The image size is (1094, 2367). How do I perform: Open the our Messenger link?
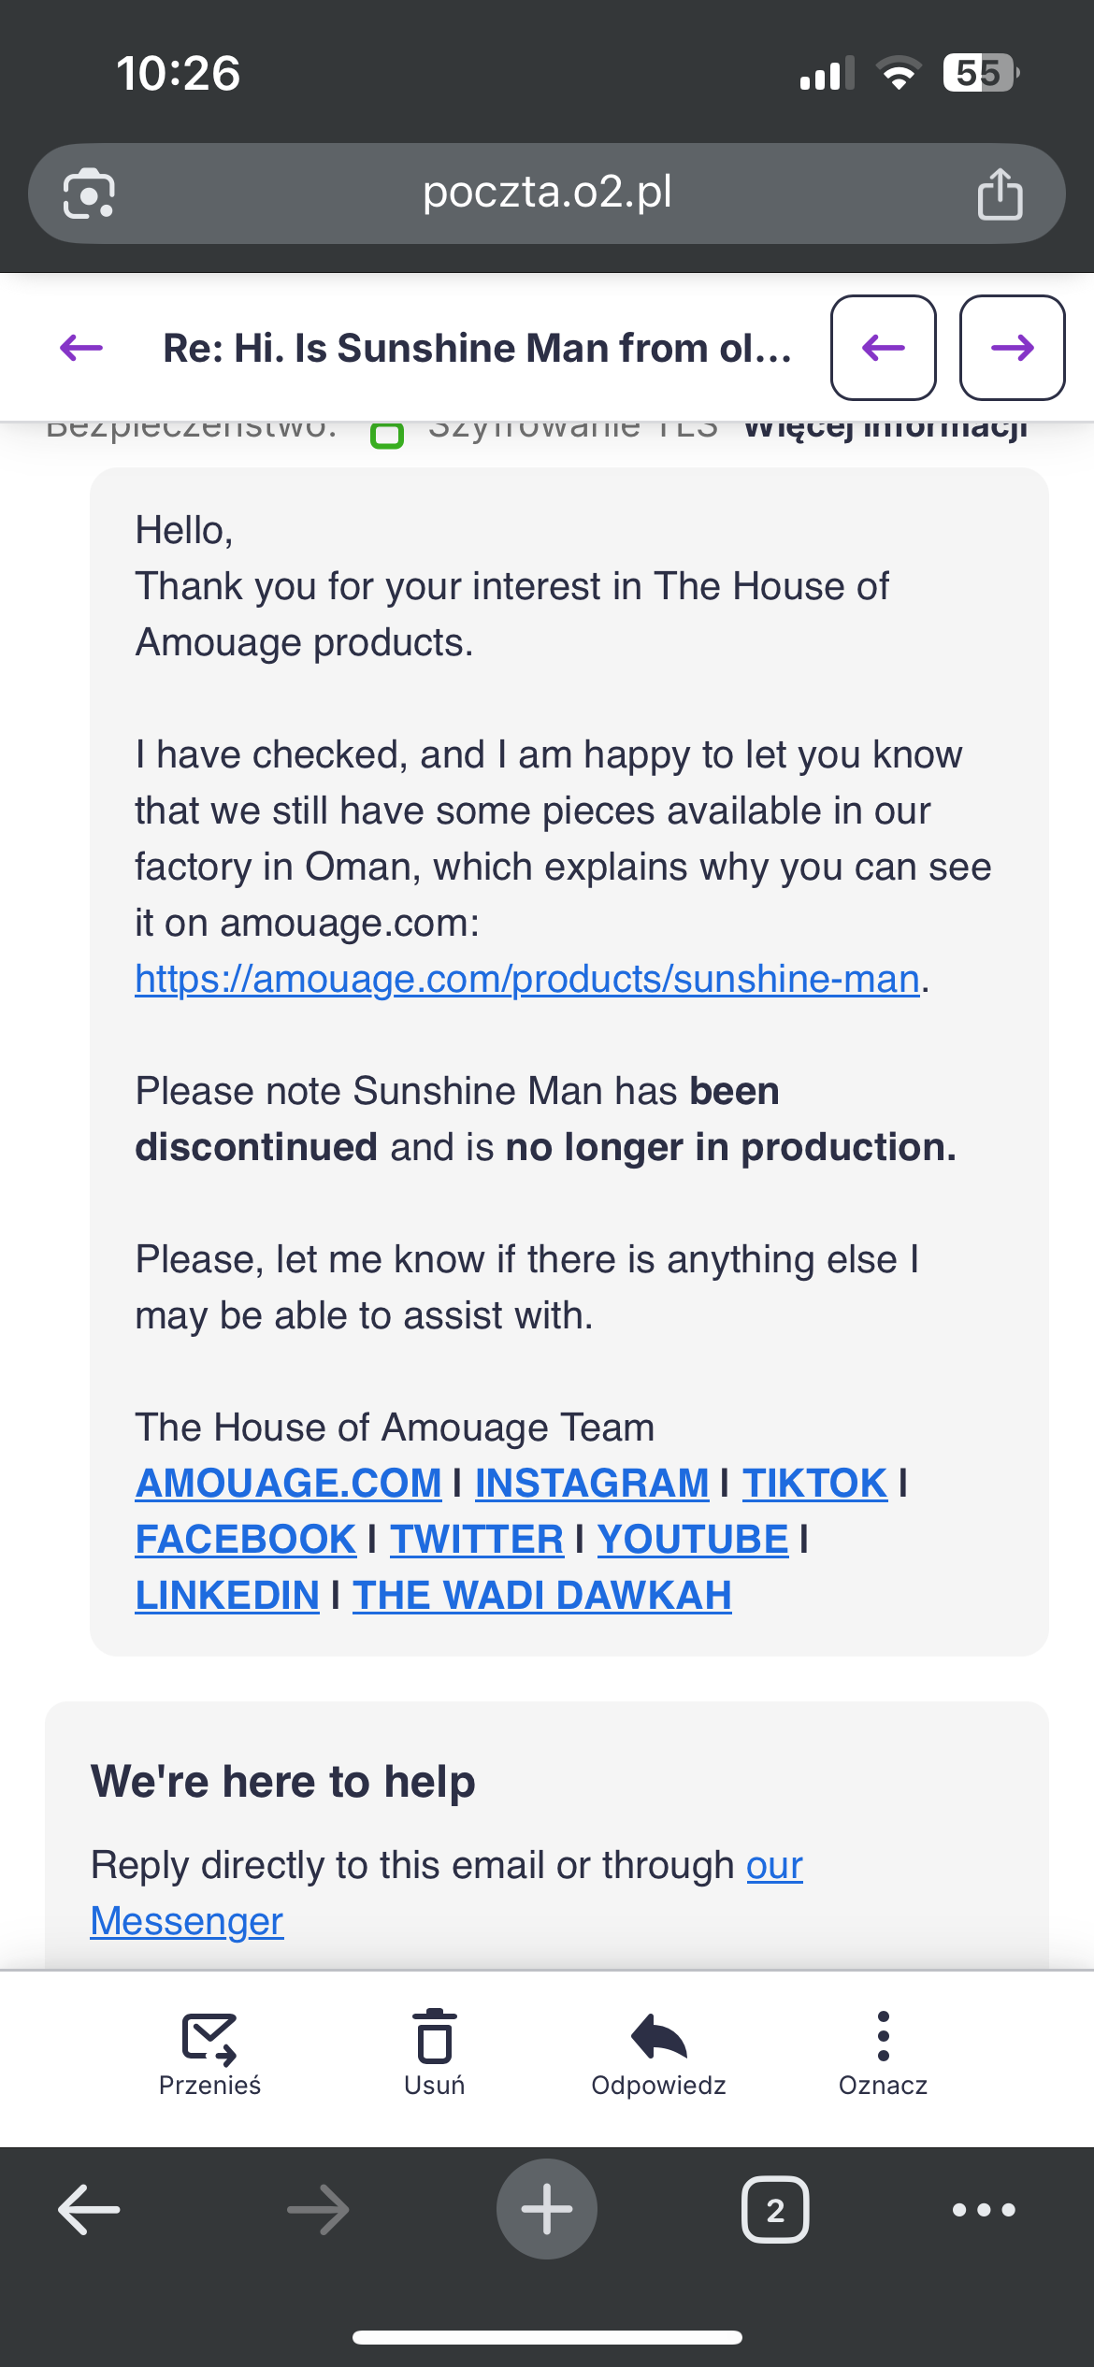187,1921
